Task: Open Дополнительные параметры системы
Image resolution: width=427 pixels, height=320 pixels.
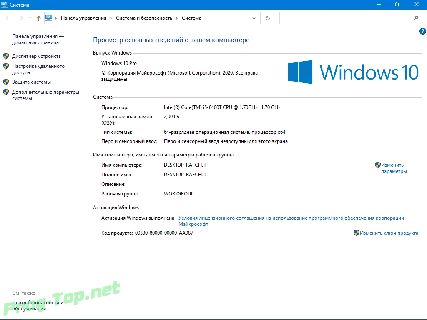Action: pyautogui.click(x=45, y=95)
